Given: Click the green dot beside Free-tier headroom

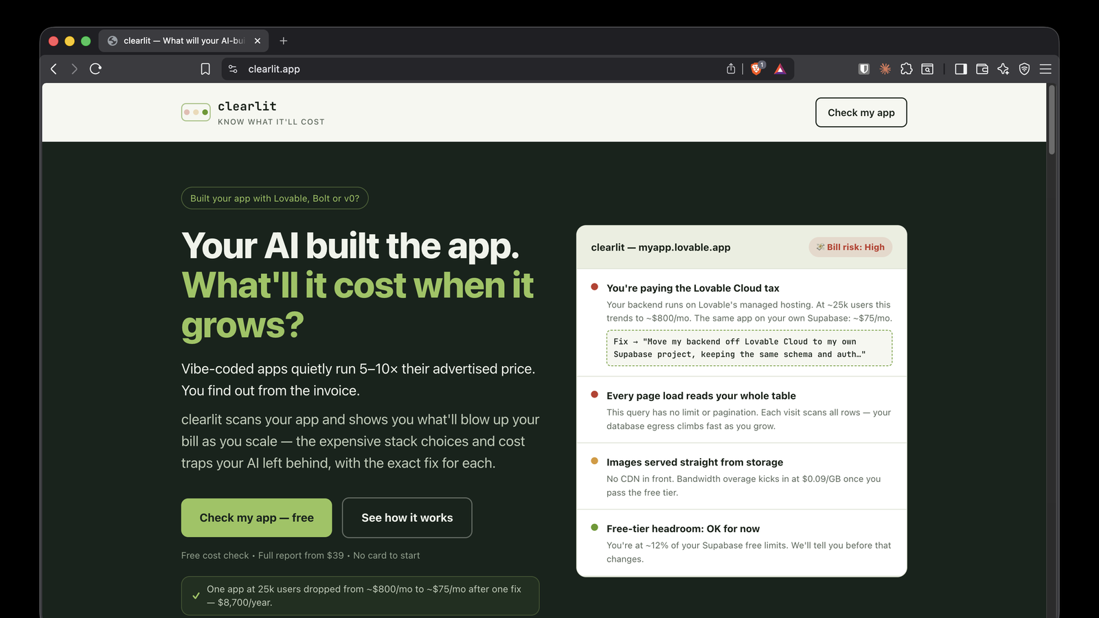Looking at the screenshot, I should pyautogui.click(x=595, y=527).
